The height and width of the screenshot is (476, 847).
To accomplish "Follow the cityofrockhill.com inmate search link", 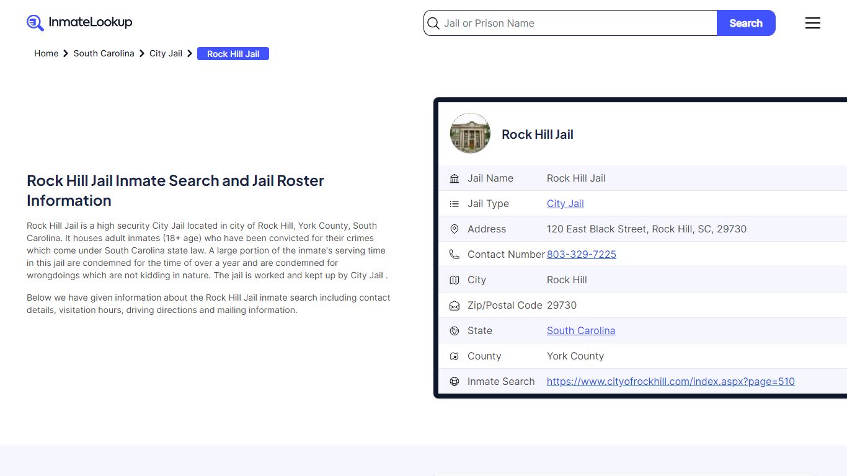I will [x=670, y=381].
